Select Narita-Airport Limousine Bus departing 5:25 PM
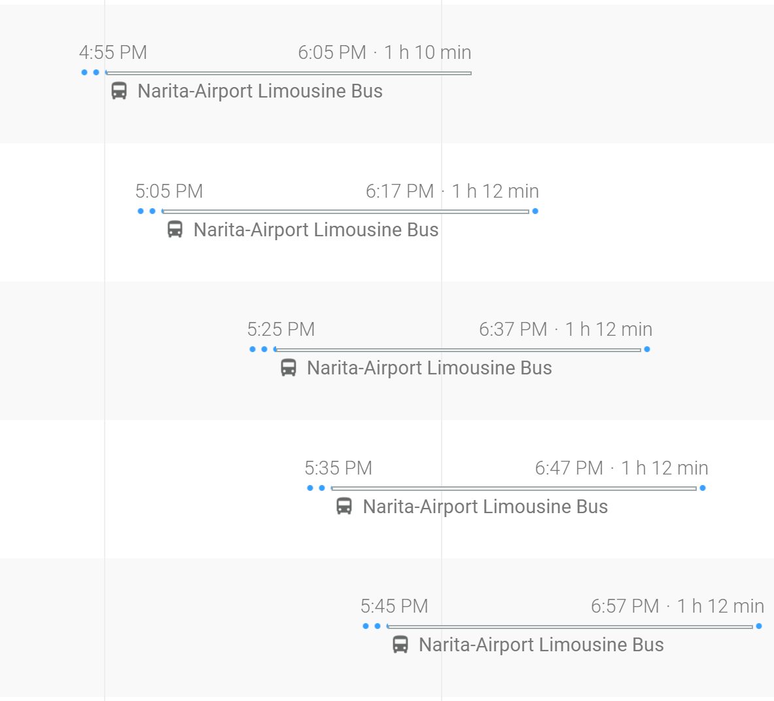The width and height of the screenshot is (774, 701). 429,368
